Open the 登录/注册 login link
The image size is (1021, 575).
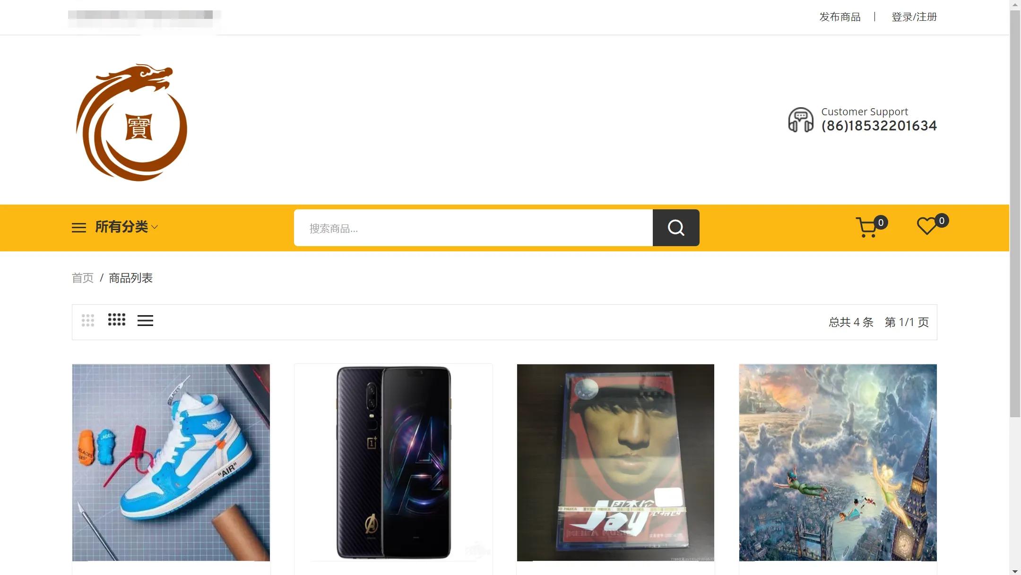914,17
